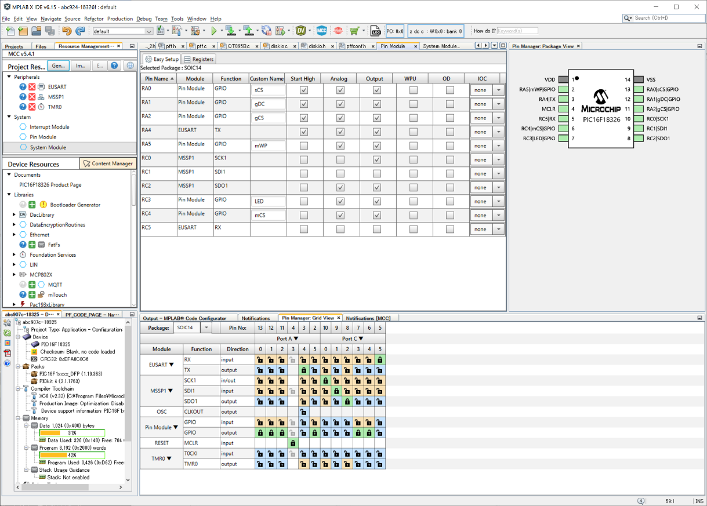The image size is (707, 506).
Task: Click the Generate button in Project Resources
Action: (59, 66)
